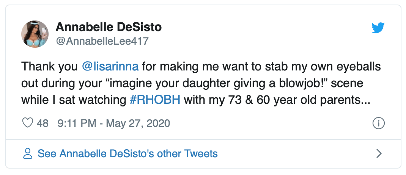This screenshot has height=175, width=406.
Task: Click the tweet text starting 'Thank you'
Action: pyautogui.click(x=49, y=67)
